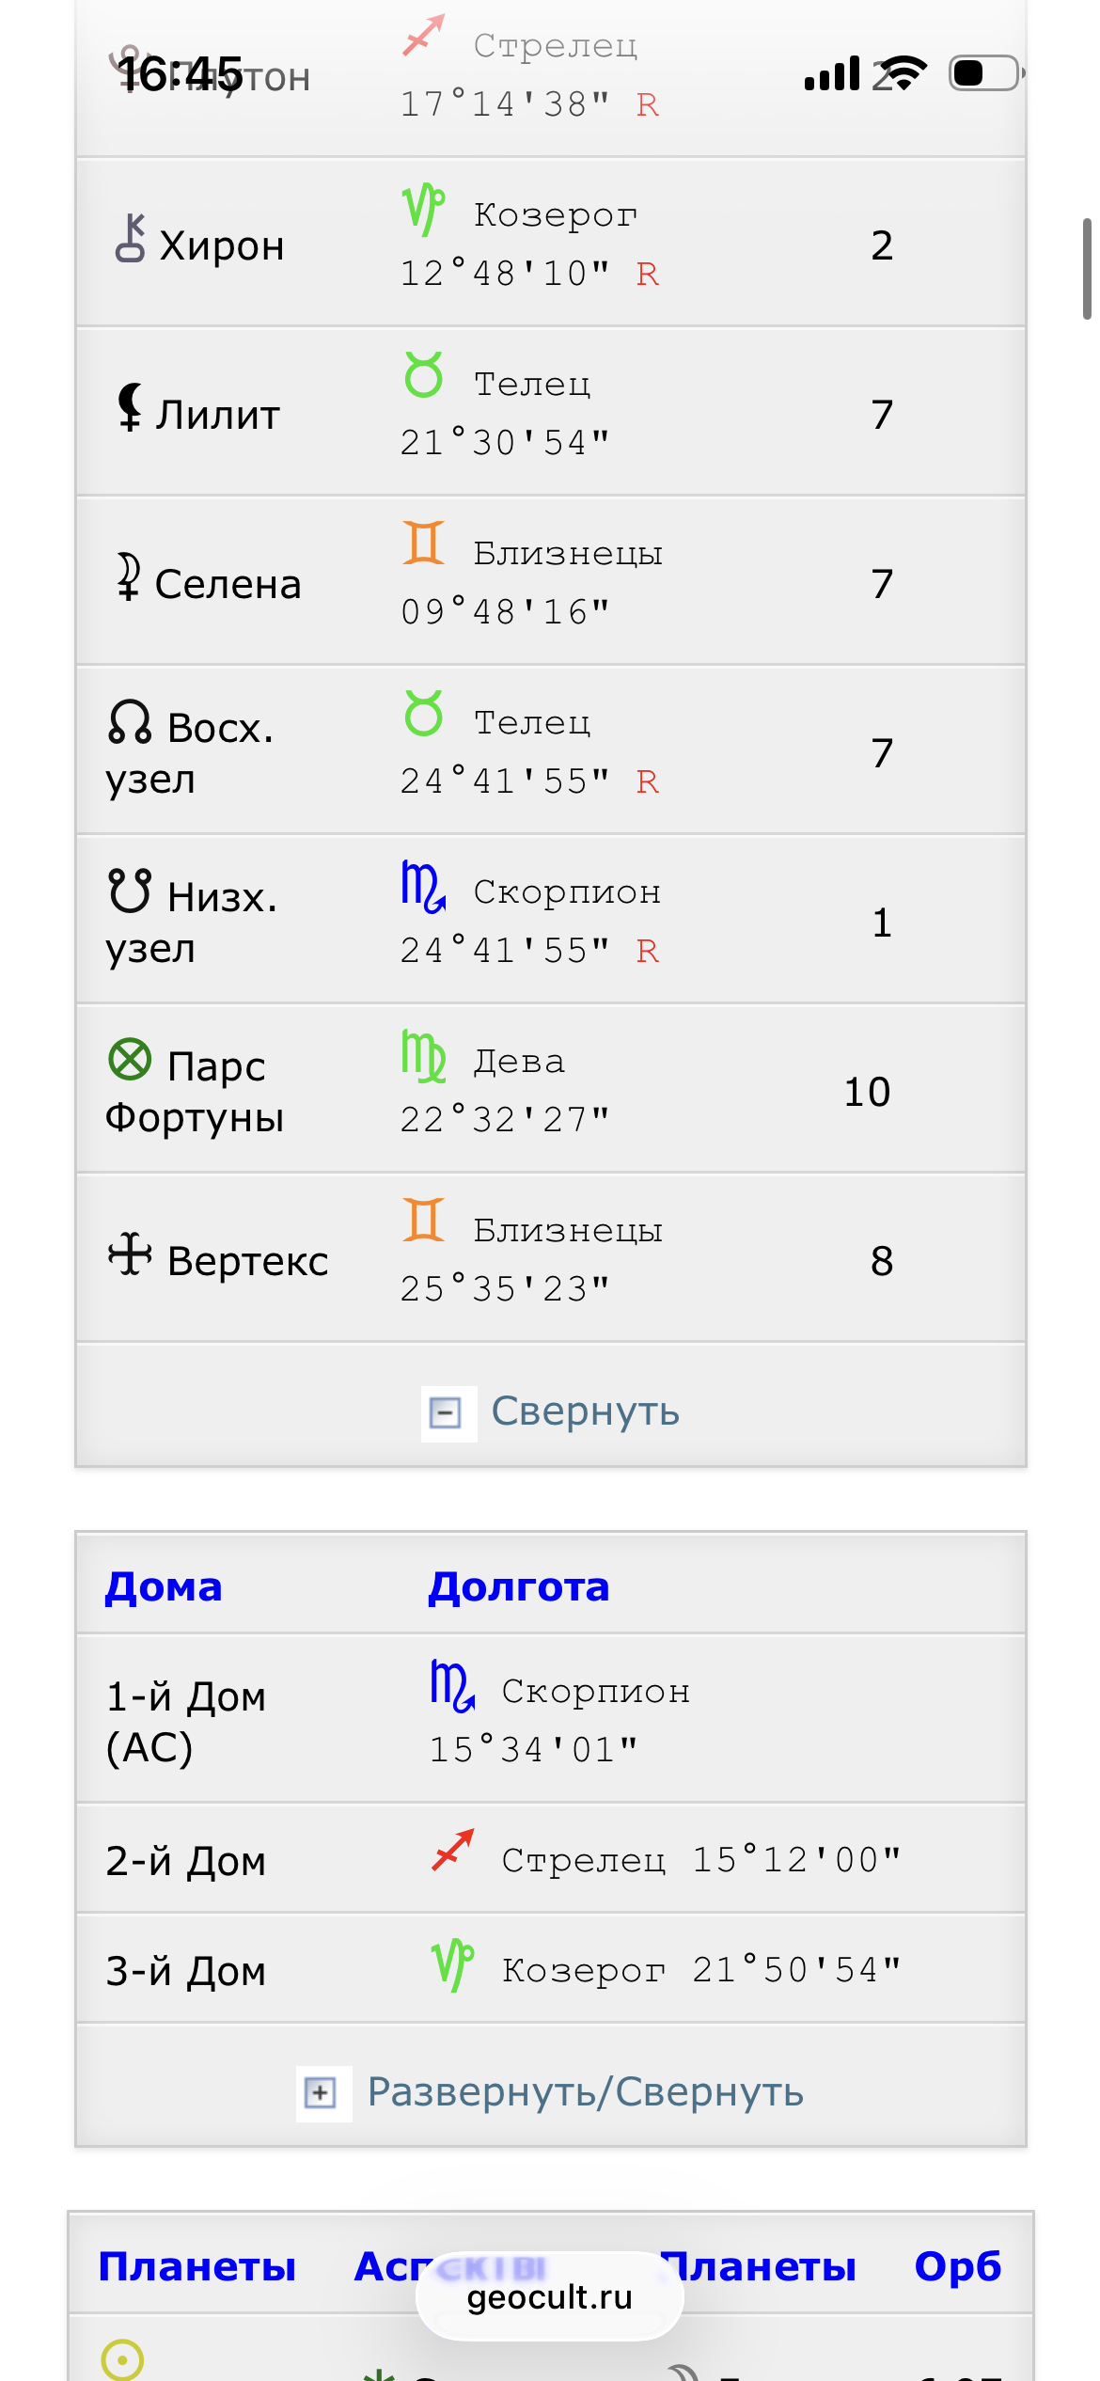Tap the Chiron symbol next to Хирон
Screen dimensions: 1100x2381
click(x=130, y=238)
